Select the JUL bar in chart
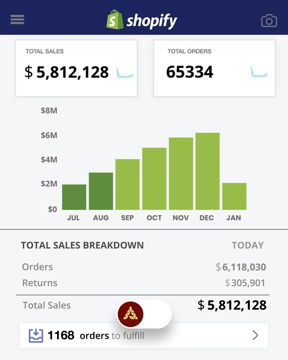The height and width of the screenshot is (360, 288). 74,197
